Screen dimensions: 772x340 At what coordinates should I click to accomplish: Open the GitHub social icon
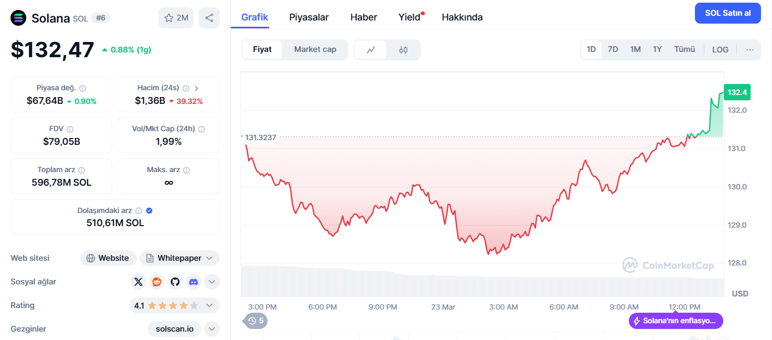175,282
